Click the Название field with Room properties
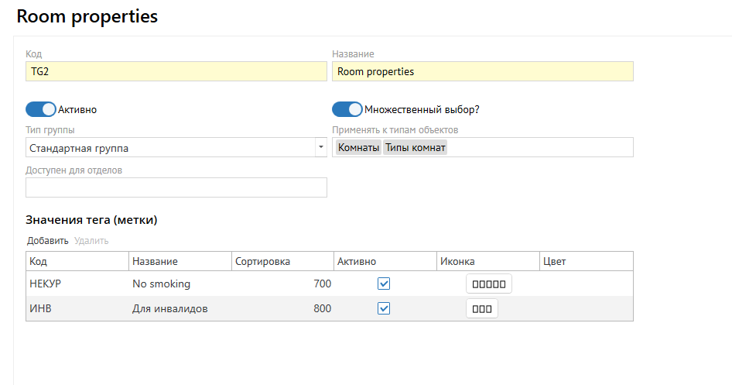732x385 pixels. tap(482, 71)
